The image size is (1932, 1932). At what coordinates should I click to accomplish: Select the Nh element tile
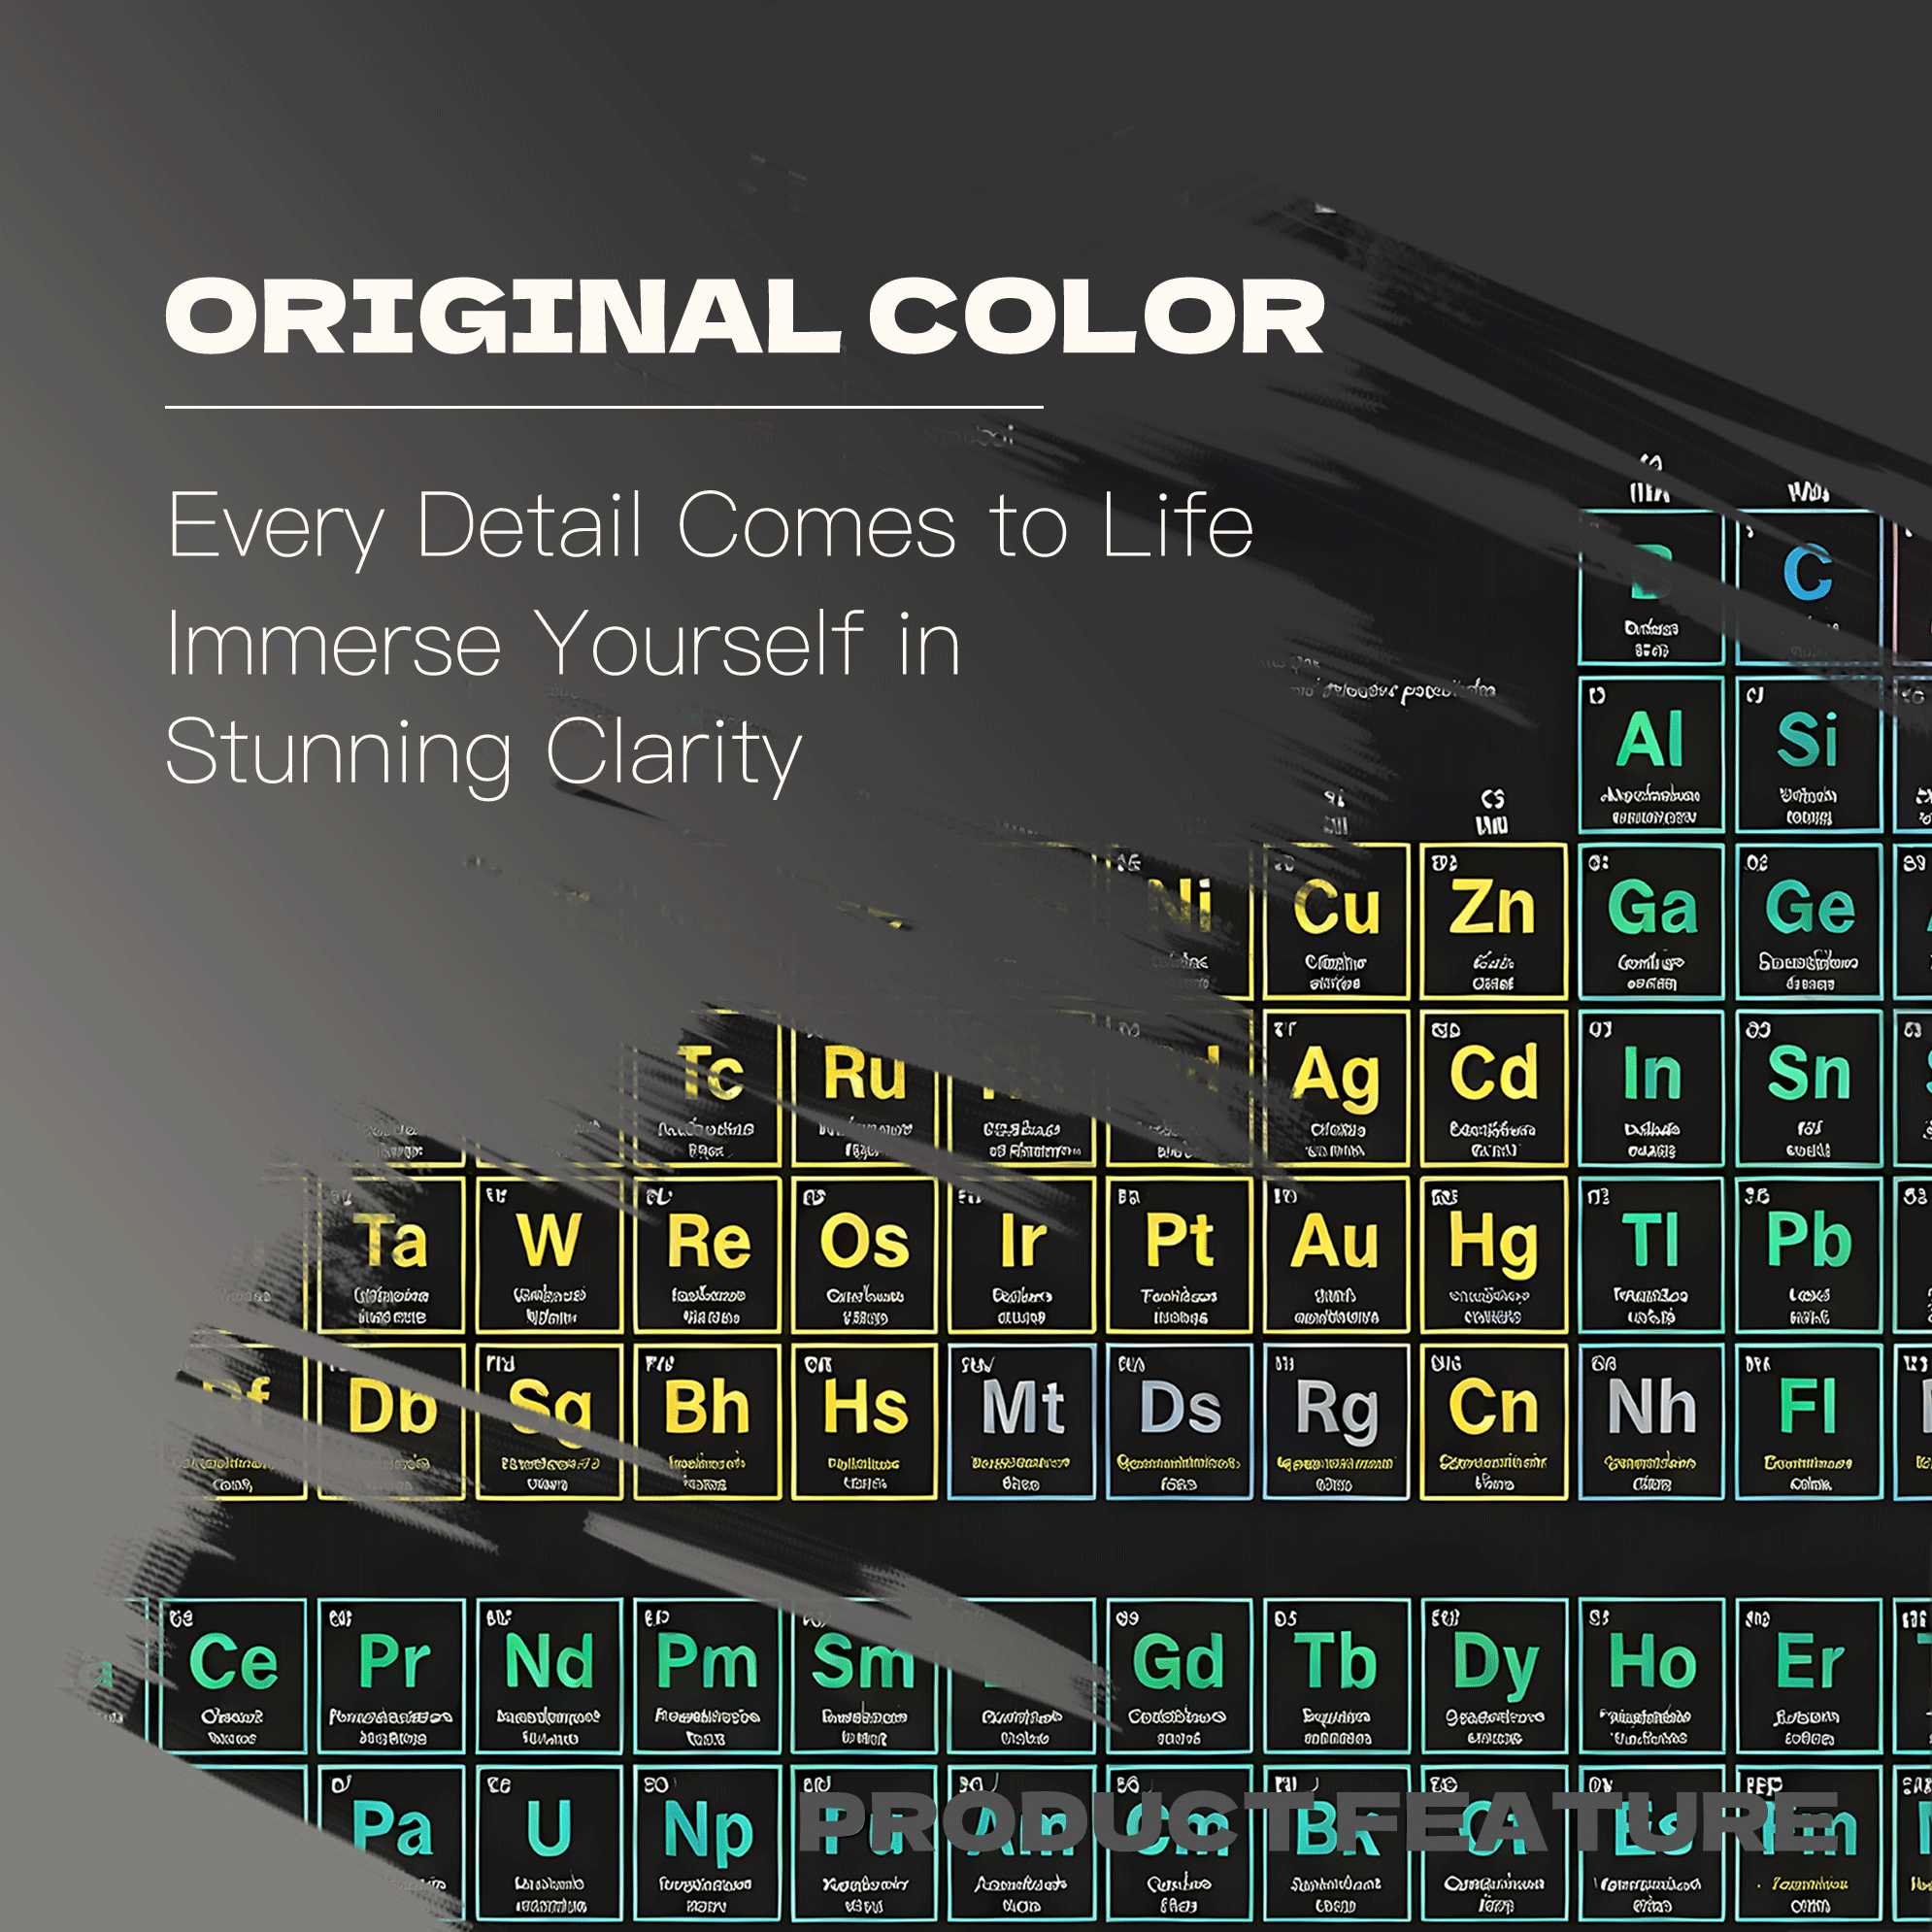(x=1652, y=1422)
